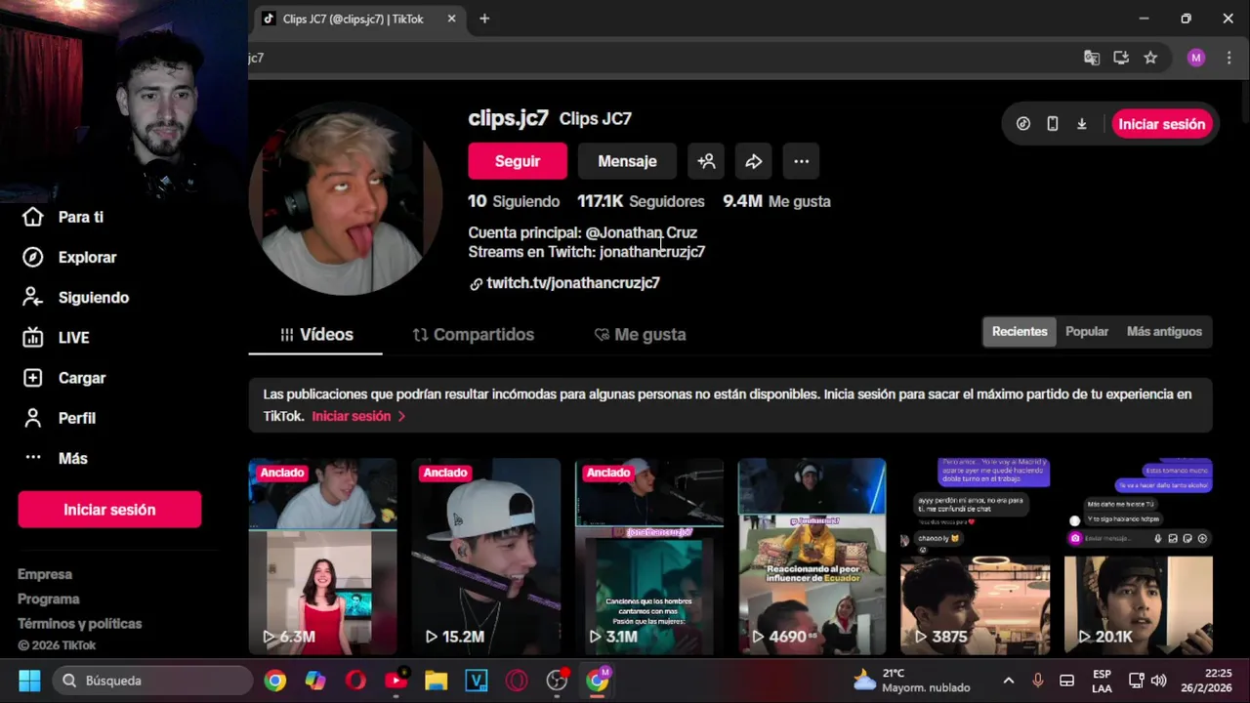Click the mobile phone app icon

1053,124
